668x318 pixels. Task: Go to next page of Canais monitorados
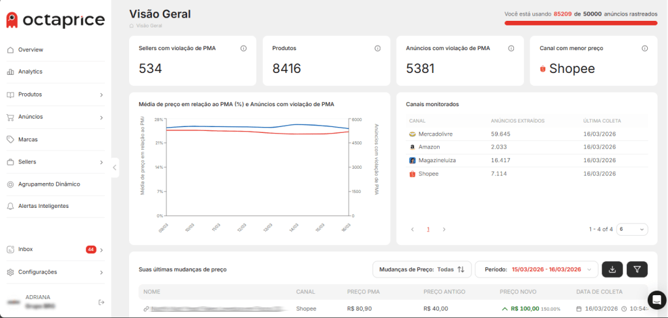444,229
